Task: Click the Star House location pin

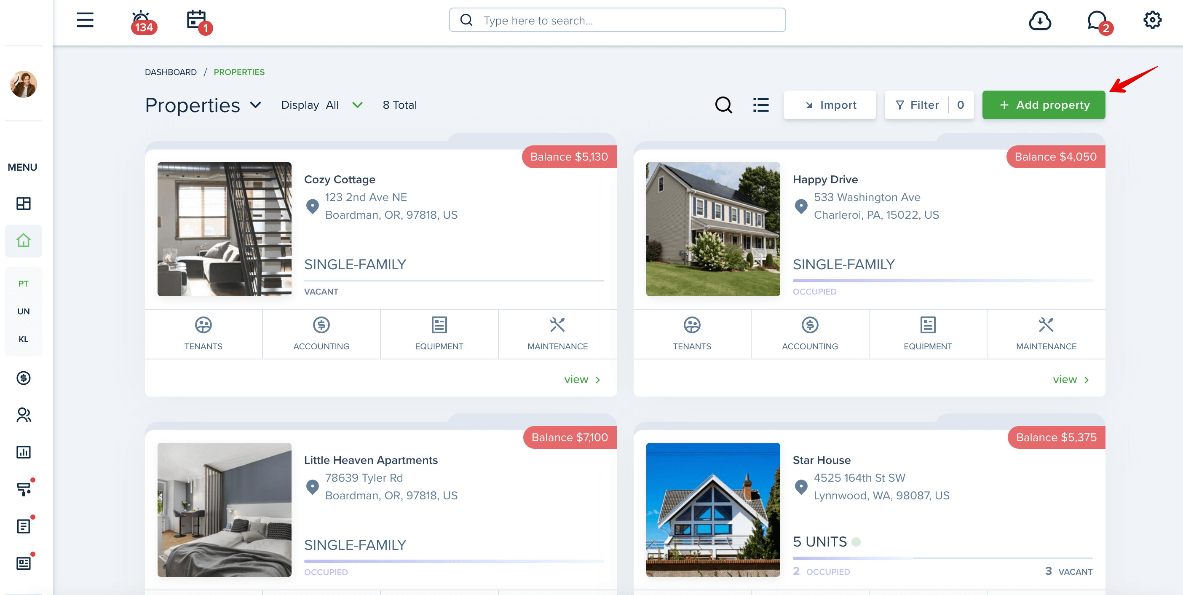Action: coord(801,487)
